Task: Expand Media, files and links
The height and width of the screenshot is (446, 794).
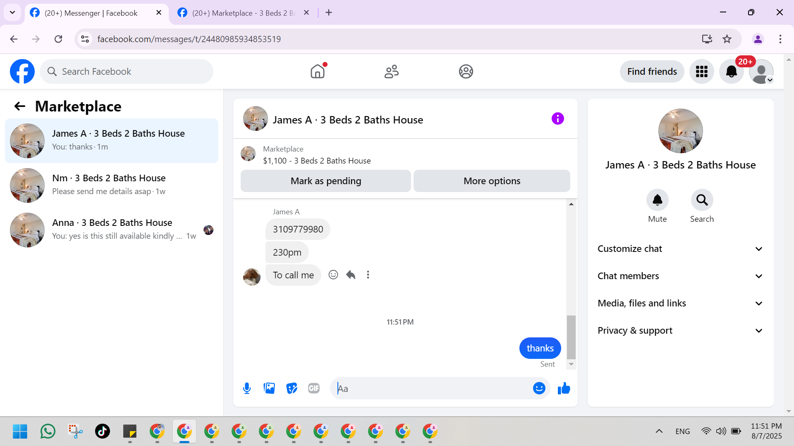Action: coord(680,303)
